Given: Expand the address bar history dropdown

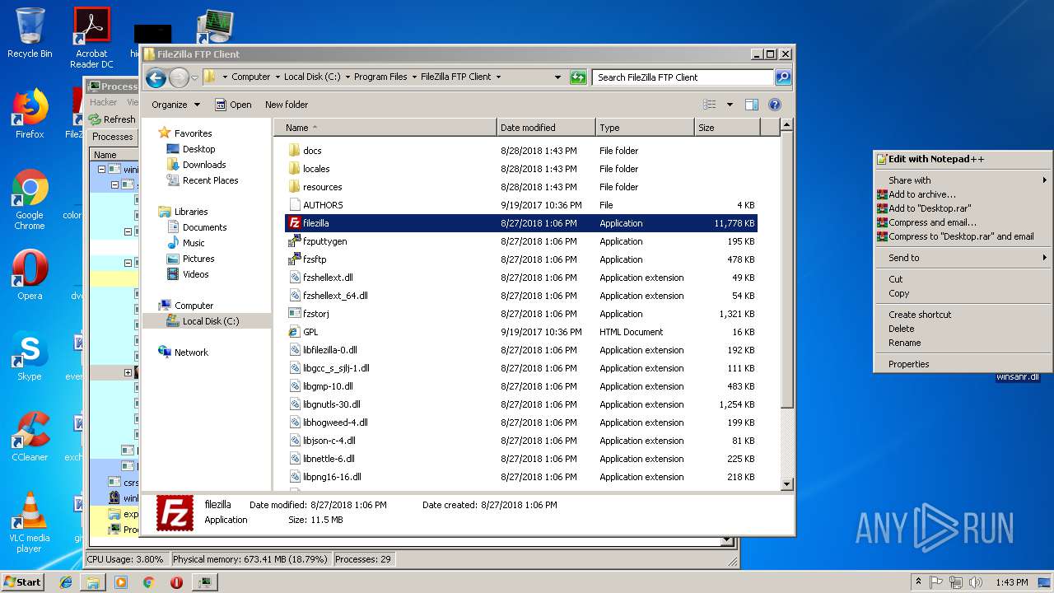Looking at the screenshot, I should pyautogui.click(x=558, y=77).
